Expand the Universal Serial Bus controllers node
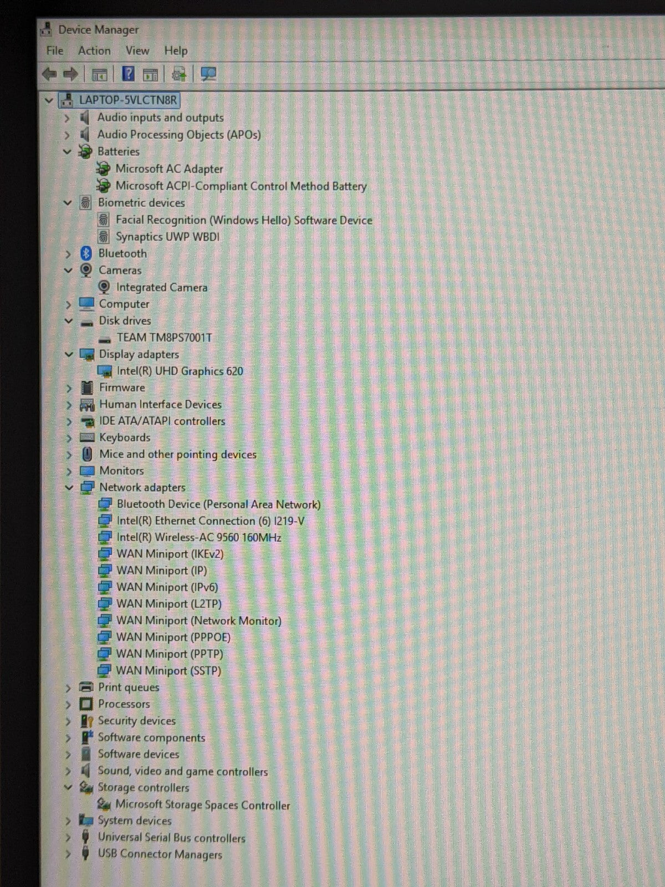The width and height of the screenshot is (665, 887). click(x=68, y=838)
